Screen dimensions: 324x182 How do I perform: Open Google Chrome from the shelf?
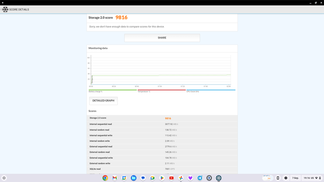coord(105,178)
